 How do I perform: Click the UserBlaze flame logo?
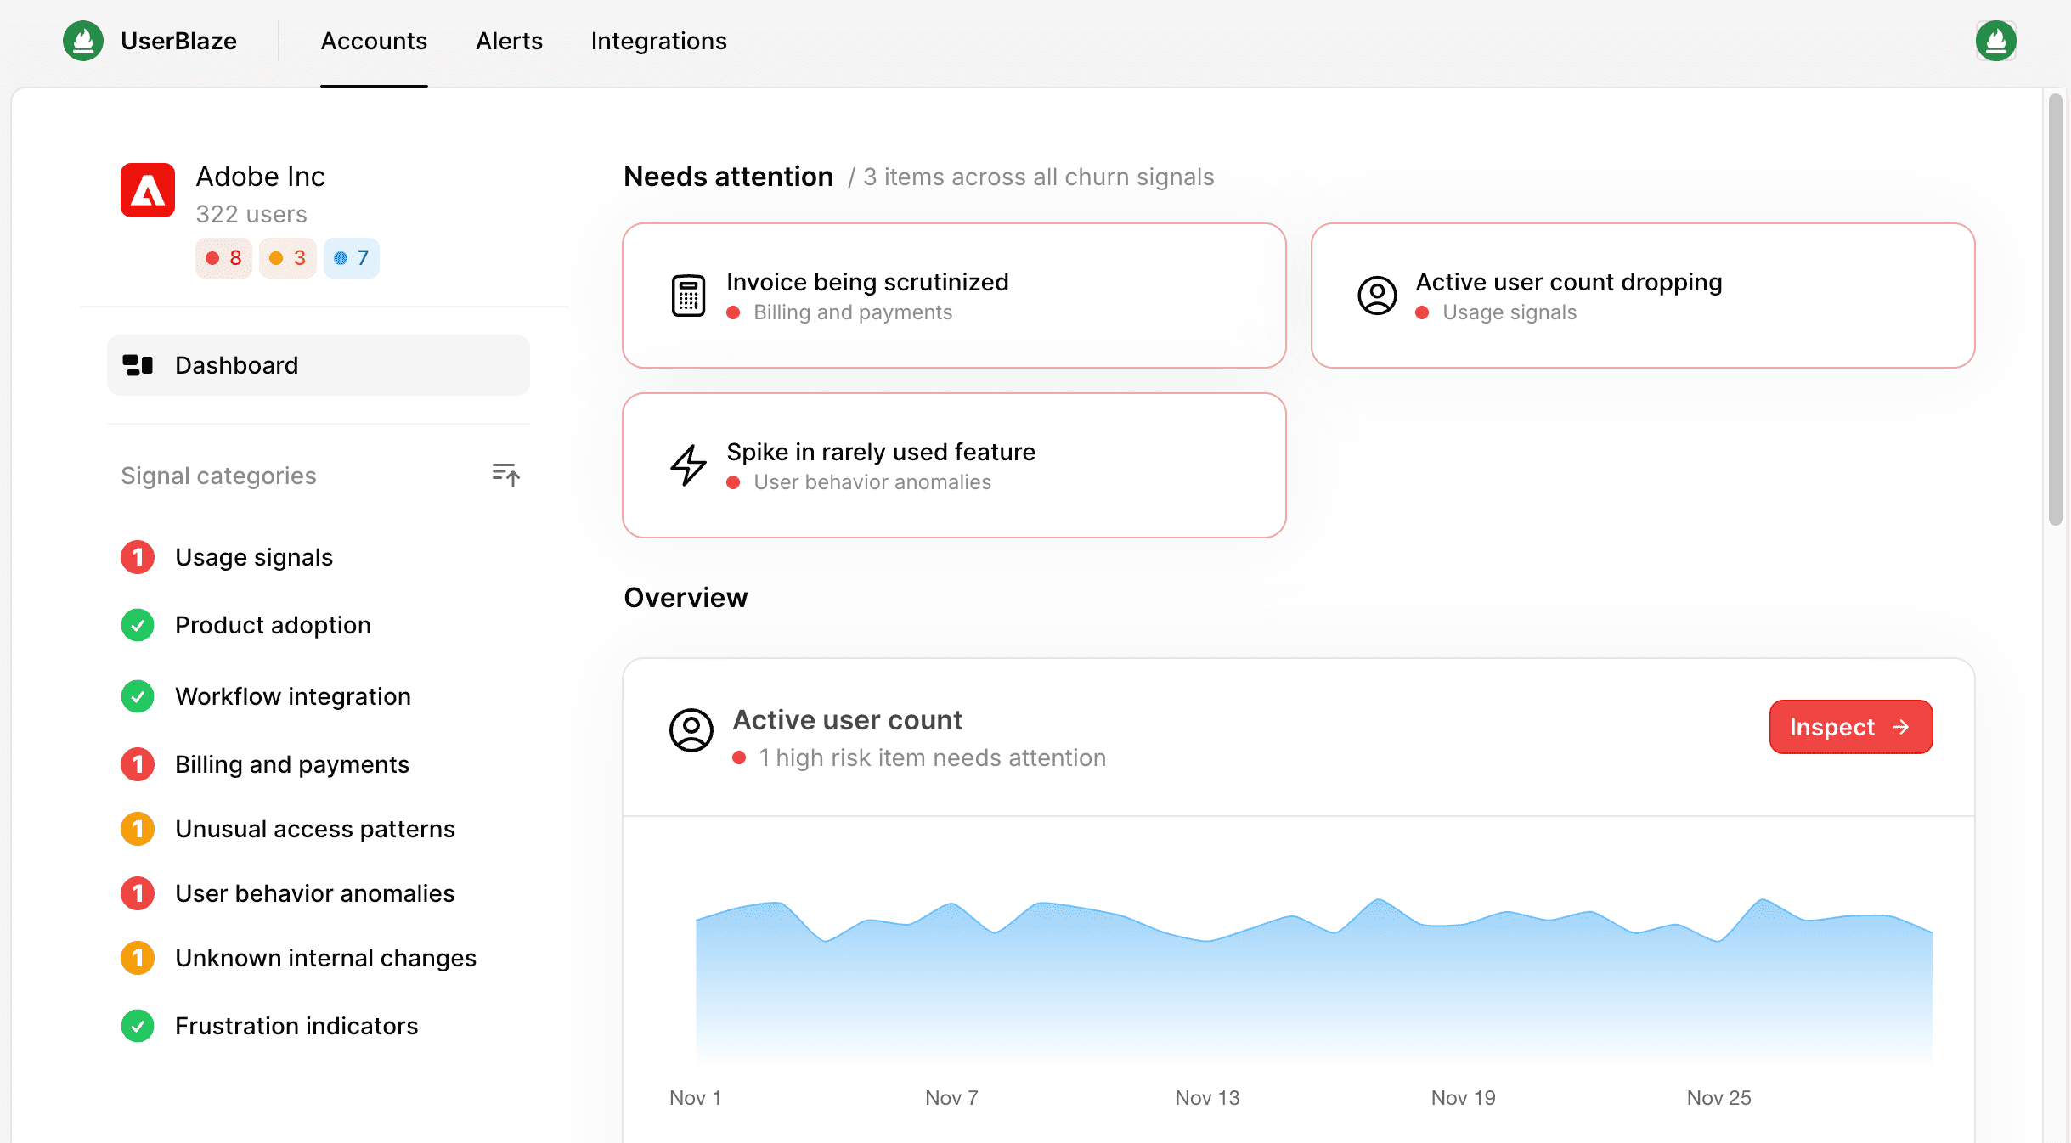[83, 41]
